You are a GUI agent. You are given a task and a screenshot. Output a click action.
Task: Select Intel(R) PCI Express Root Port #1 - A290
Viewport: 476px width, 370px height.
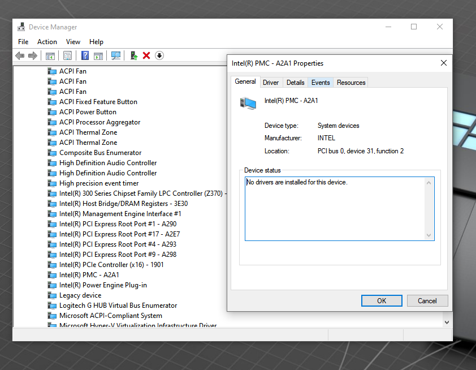[118, 224]
